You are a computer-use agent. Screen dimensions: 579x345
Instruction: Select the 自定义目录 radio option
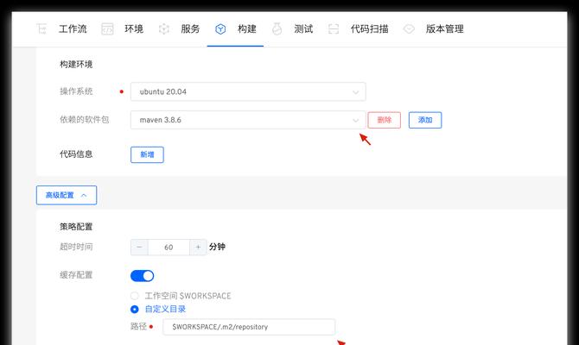pos(135,310)
